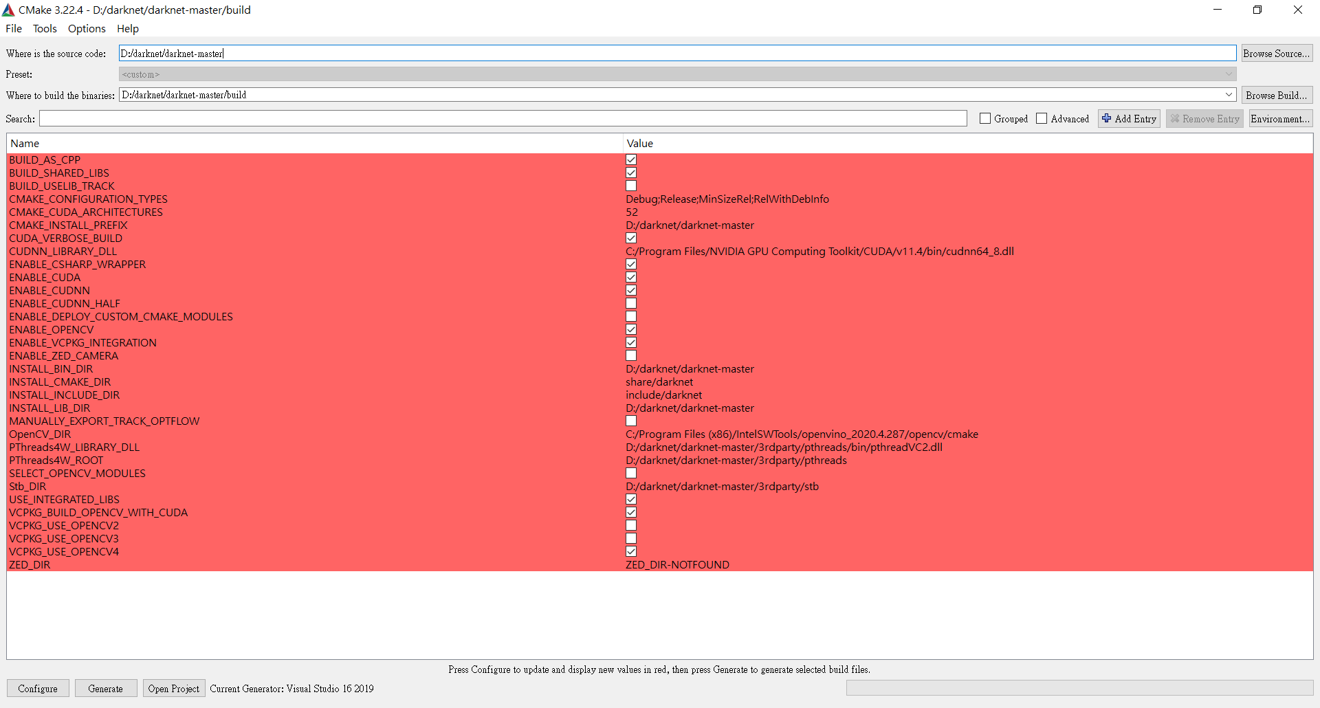Select PThreads4W_ROOT path value
This screenshot has width=1320, height=708.
tap(736, 461)
